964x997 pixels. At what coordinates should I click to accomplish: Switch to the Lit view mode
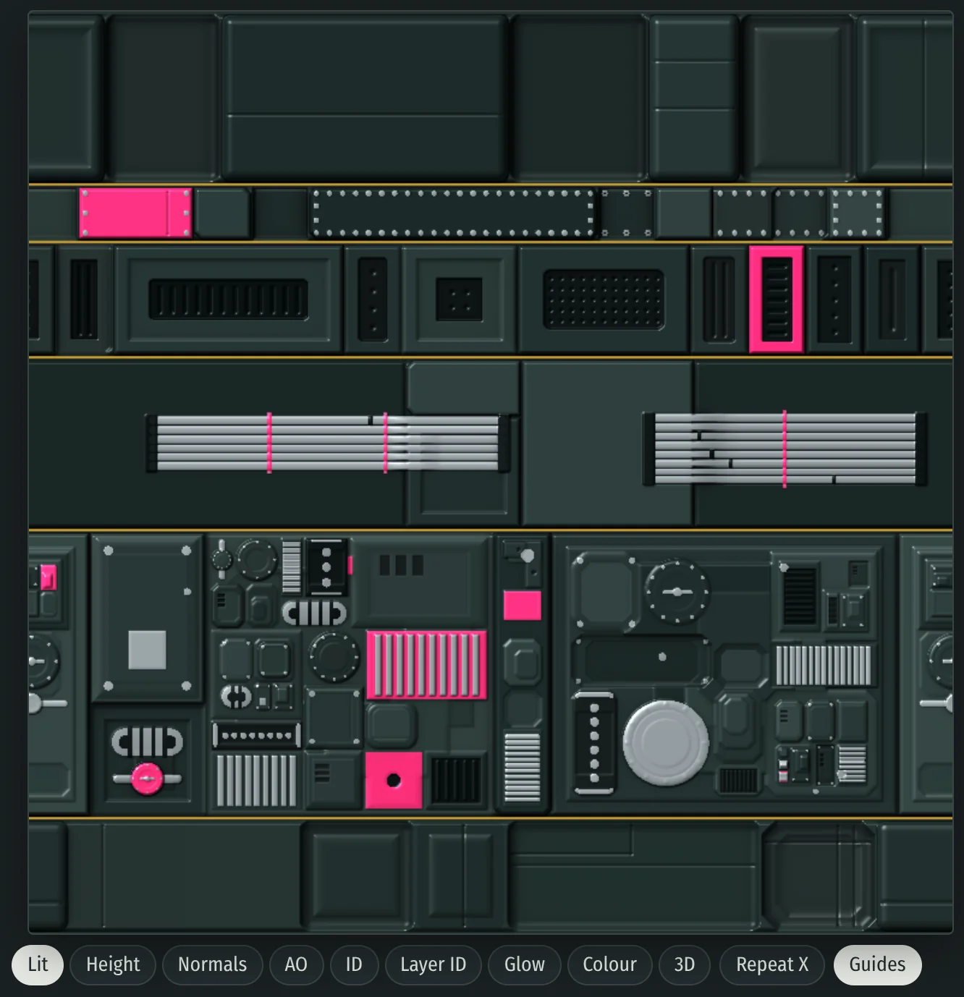click(38, 964)
